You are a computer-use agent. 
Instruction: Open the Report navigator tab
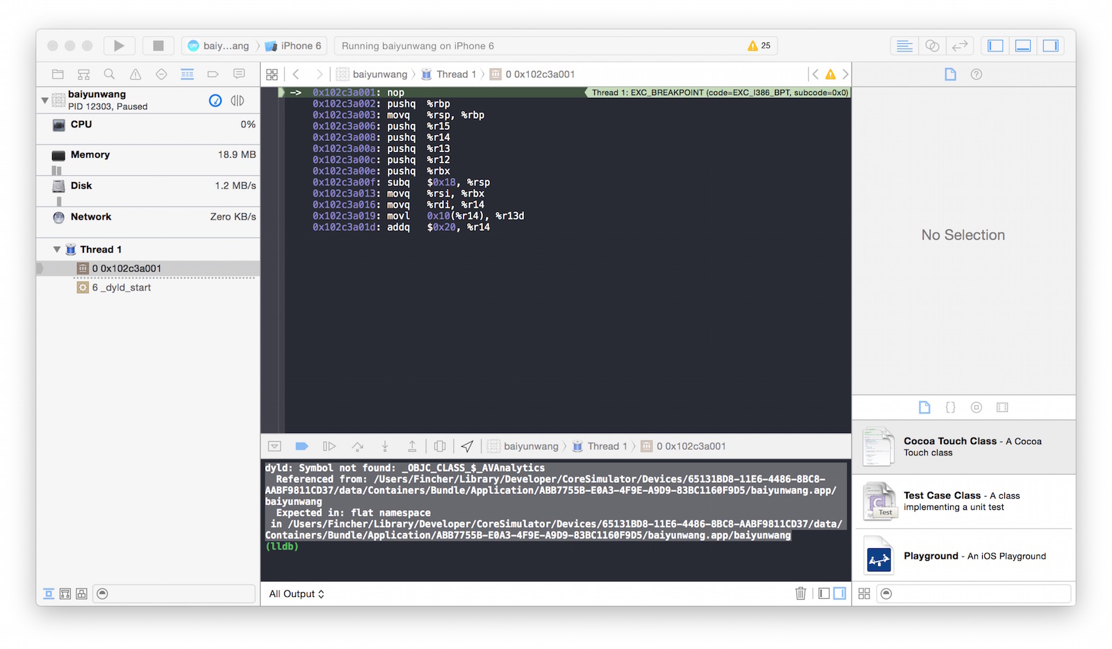(239, 74)
